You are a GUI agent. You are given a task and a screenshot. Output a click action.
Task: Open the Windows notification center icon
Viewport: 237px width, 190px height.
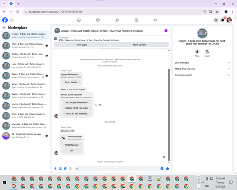231,182
